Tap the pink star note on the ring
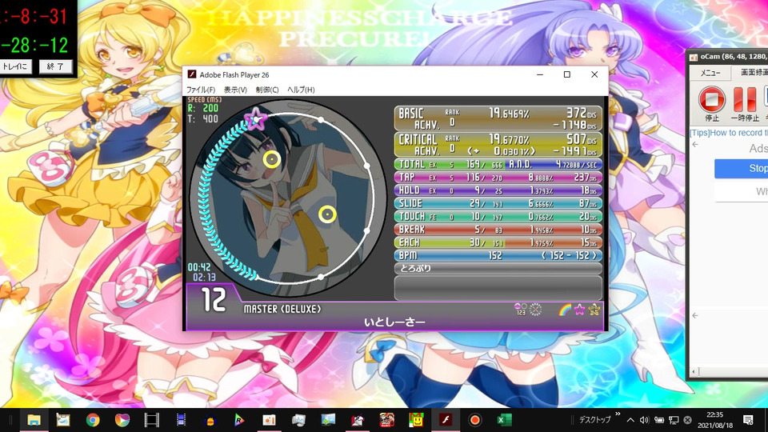768x432 pixels. pyautogui.click(x=256, y=118)
